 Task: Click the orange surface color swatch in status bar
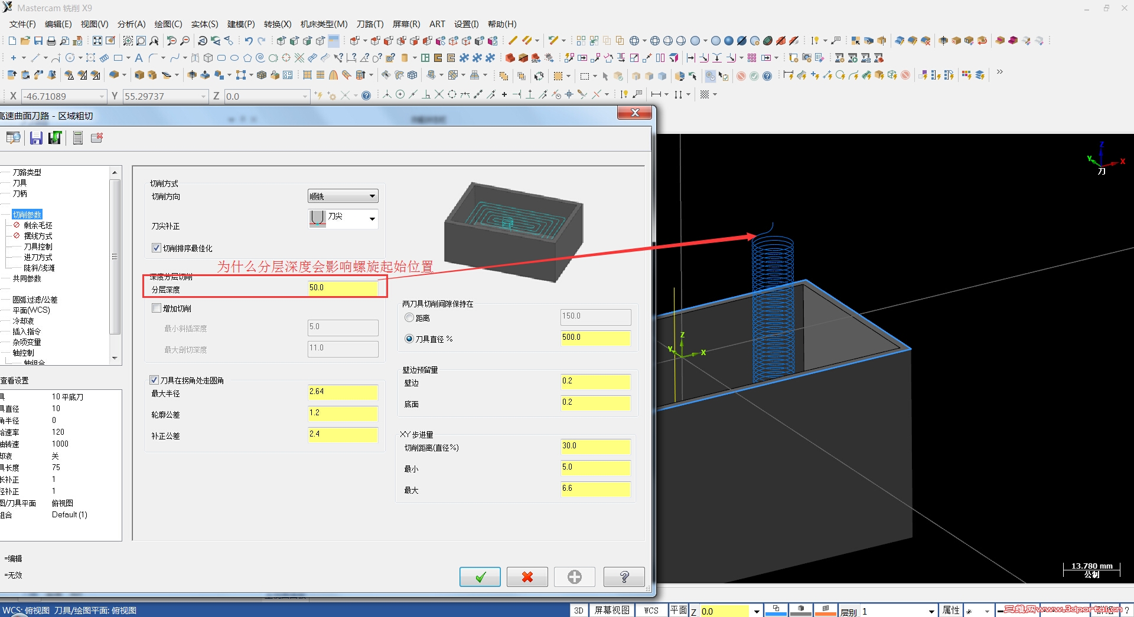[x=826, y=611]
